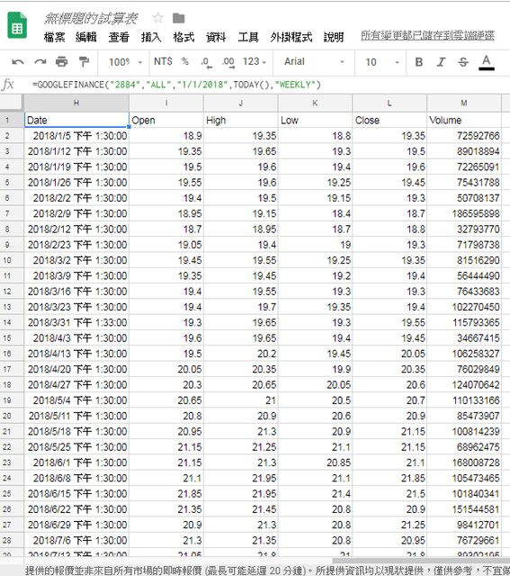Viewport: 510px width, 576px height.
Task: Open the 格式 menu
Action: click(183, 37)
